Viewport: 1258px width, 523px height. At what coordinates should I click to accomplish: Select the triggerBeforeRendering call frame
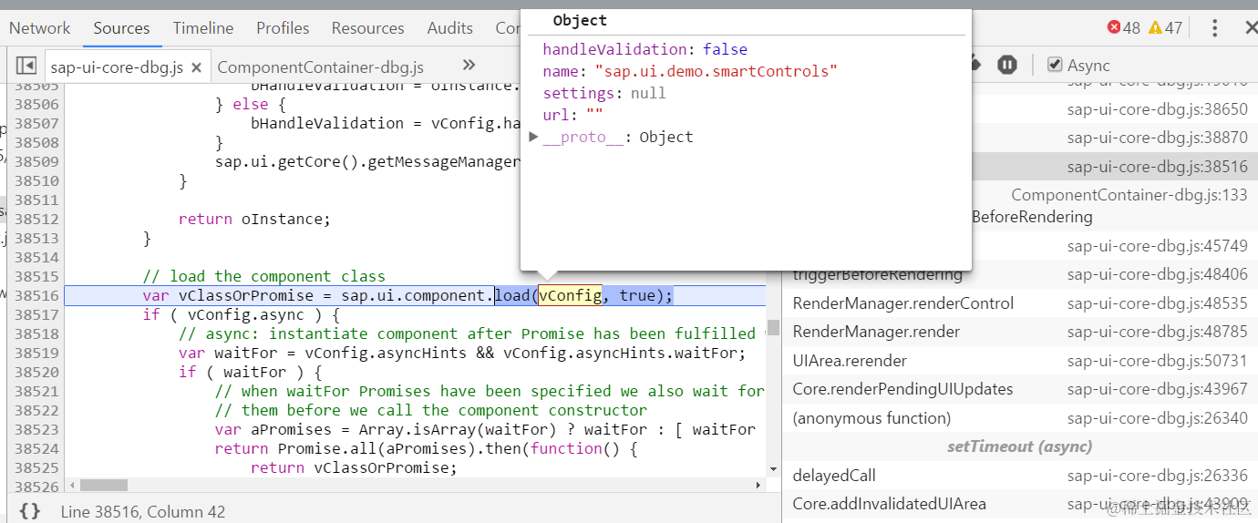point(877,275)
